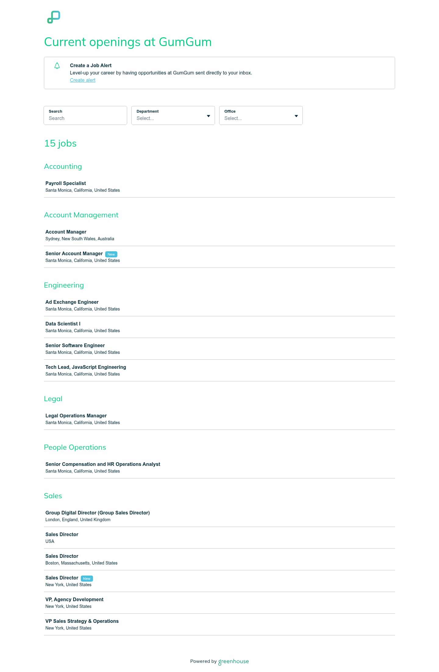The image size is (439, 672).
Task: Click the Create a Job Alert heading
Action: pos(91,65)
